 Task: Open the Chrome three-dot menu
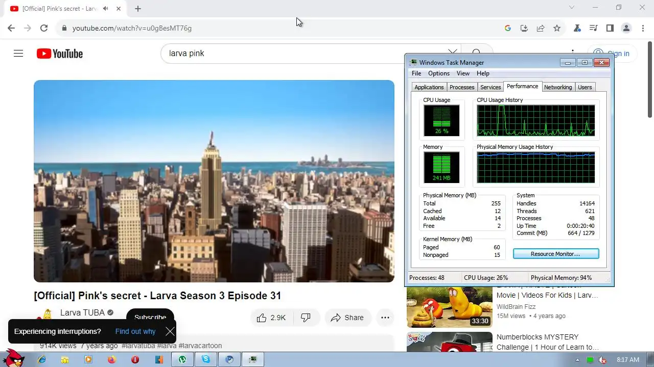[643, 28]
